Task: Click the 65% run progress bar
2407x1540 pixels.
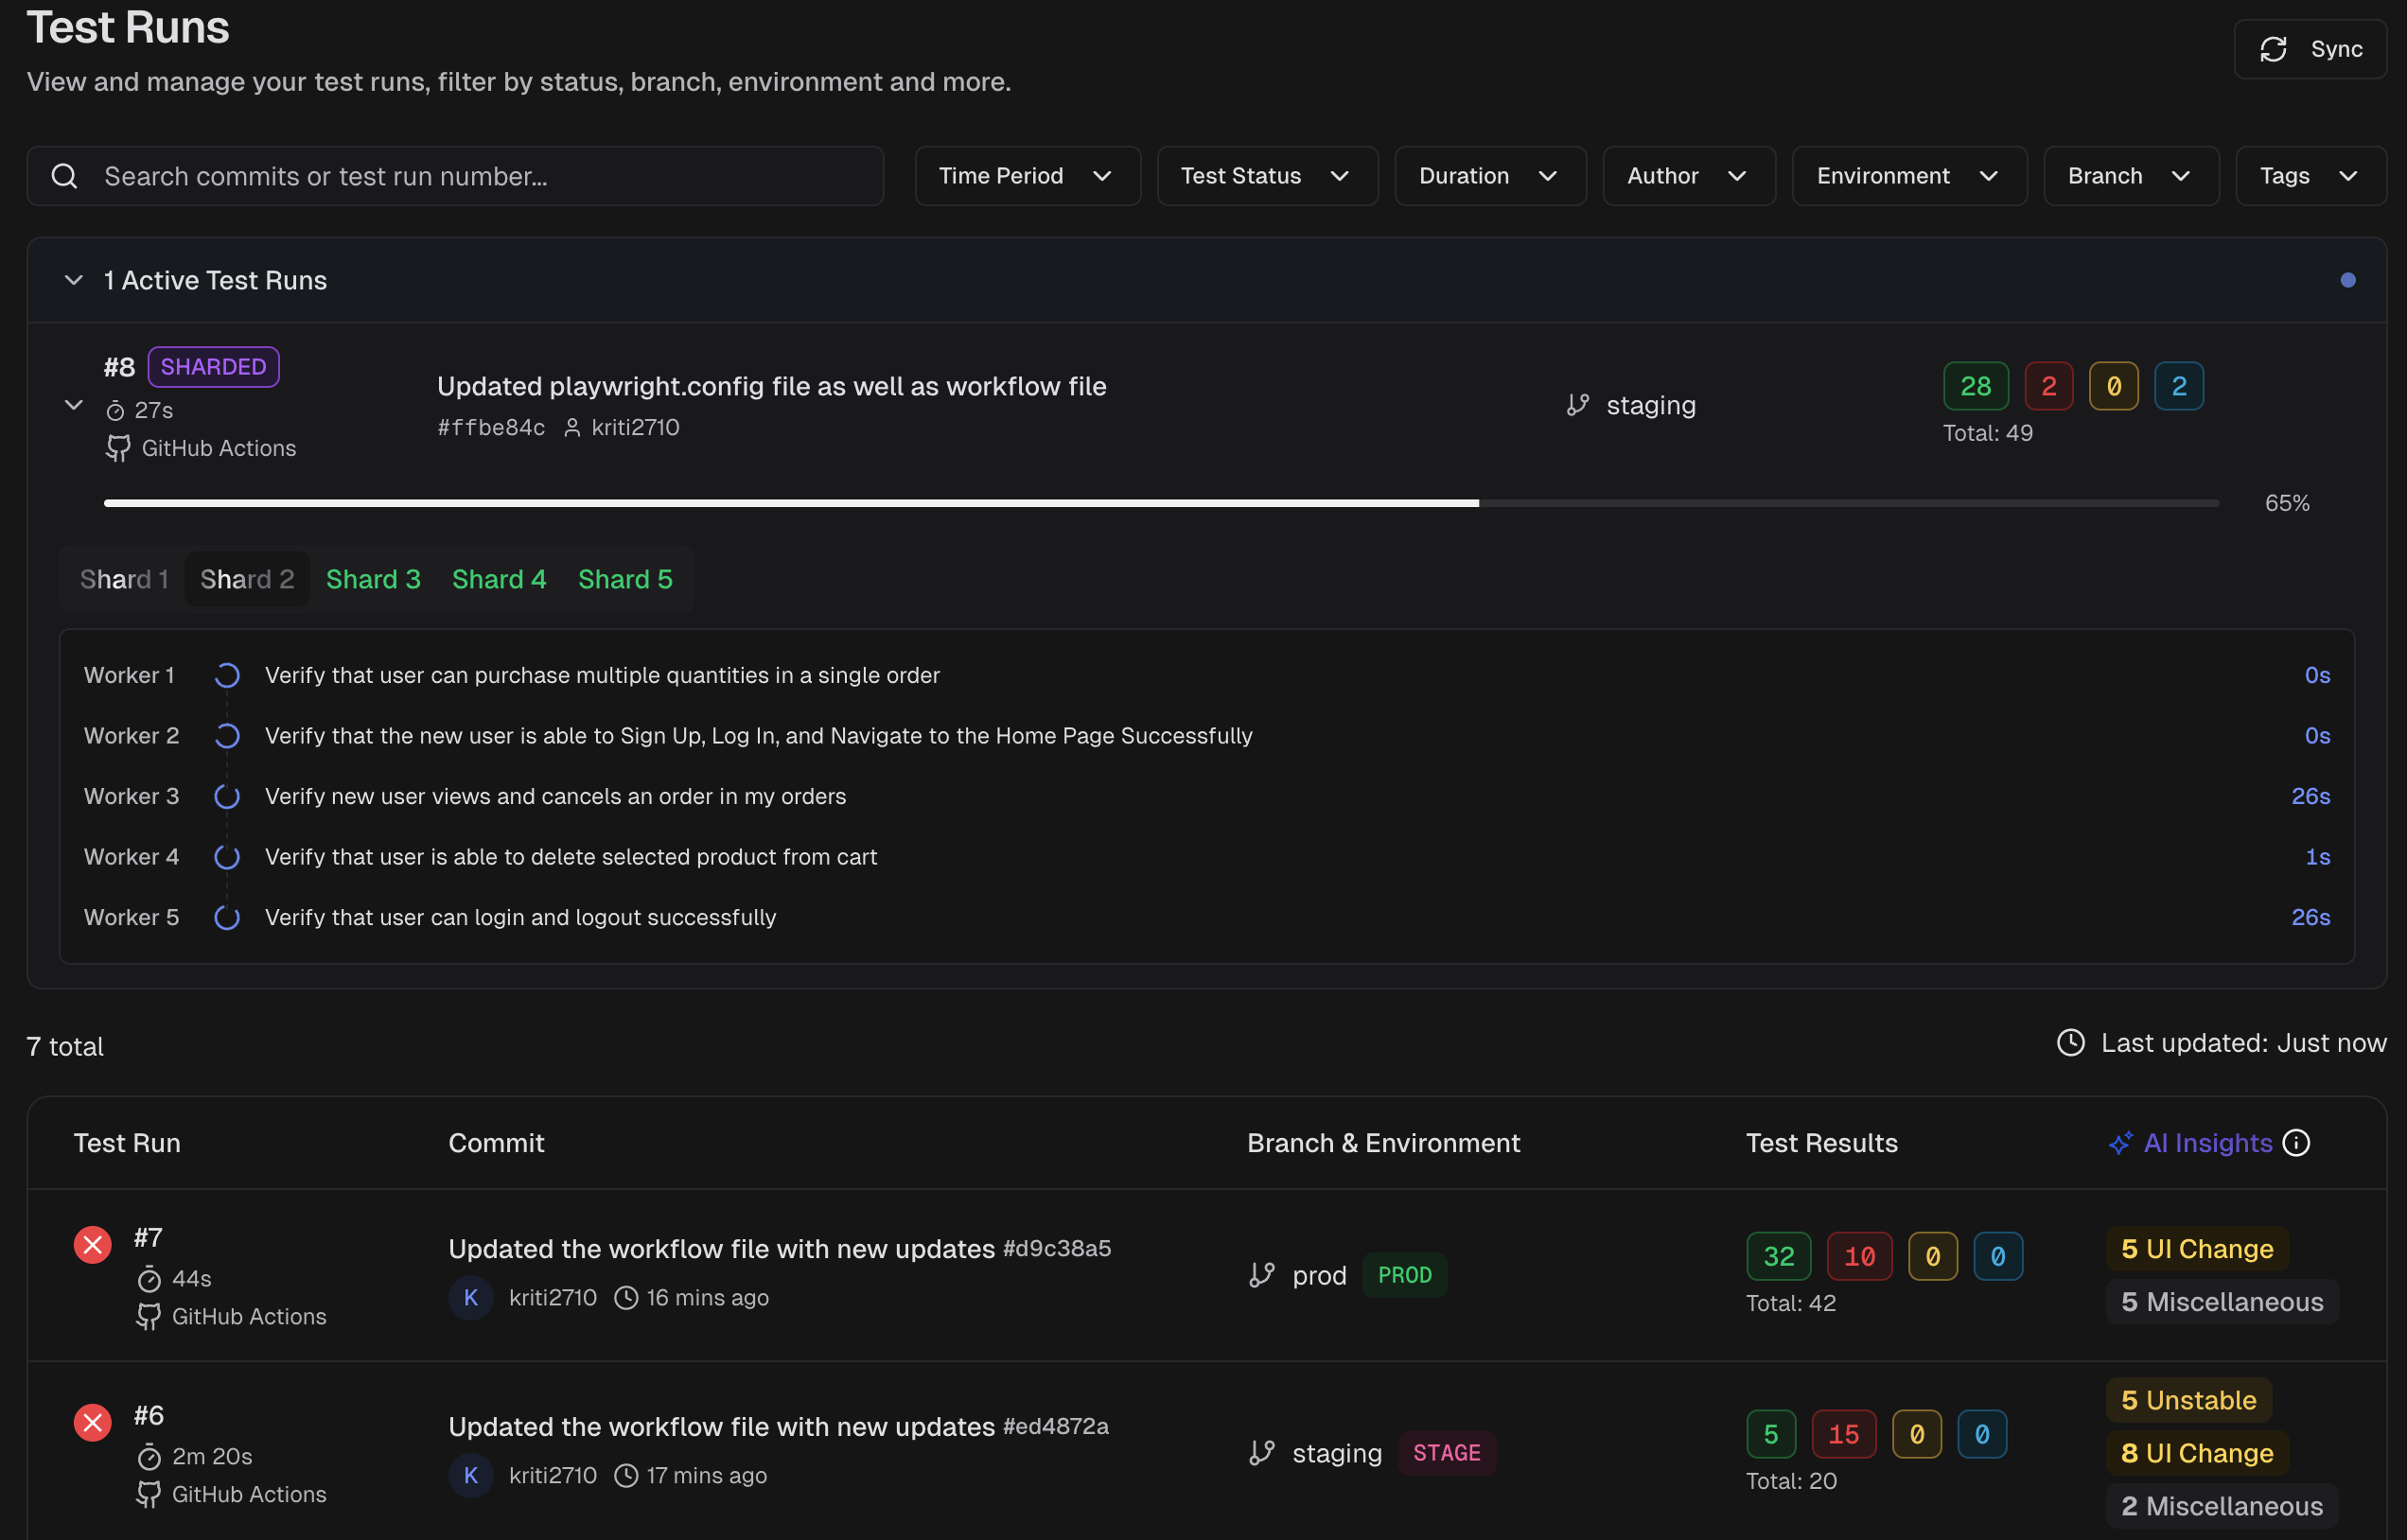Action: point(1160,503)
